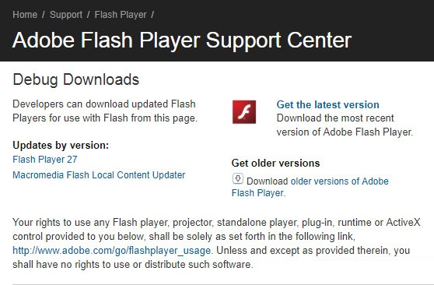Open the Flash Player 27 update link
Screen dimensions: 434x285
45,159
